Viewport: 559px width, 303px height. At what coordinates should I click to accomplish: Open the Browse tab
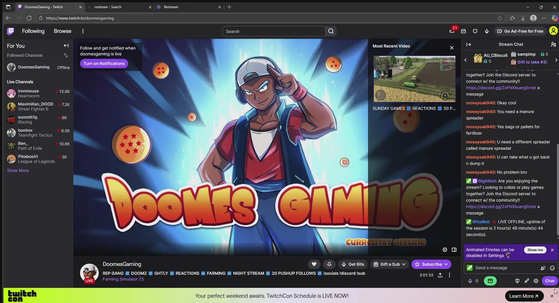pos(62,31)
